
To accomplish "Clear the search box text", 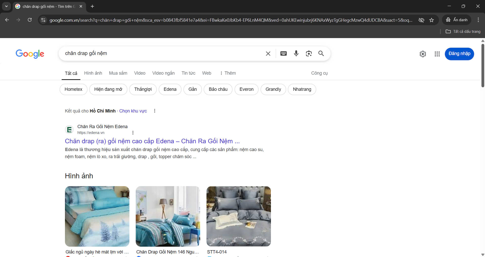I will click(268, 53).
